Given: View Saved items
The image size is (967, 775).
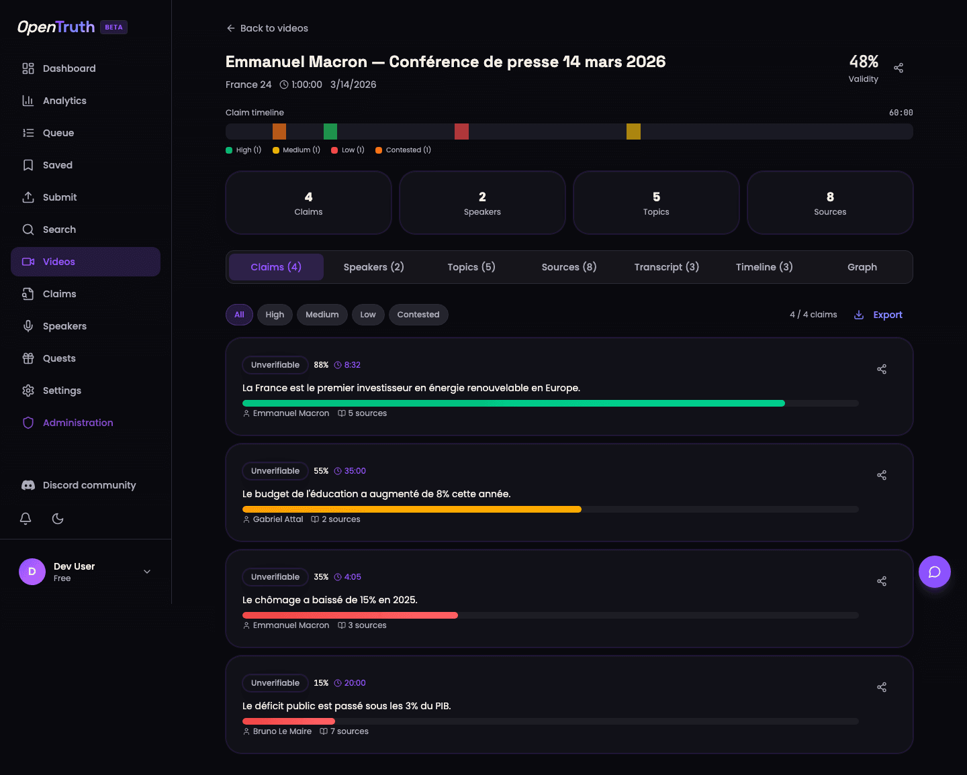Looking at the screenshot, I should point(57,165).
